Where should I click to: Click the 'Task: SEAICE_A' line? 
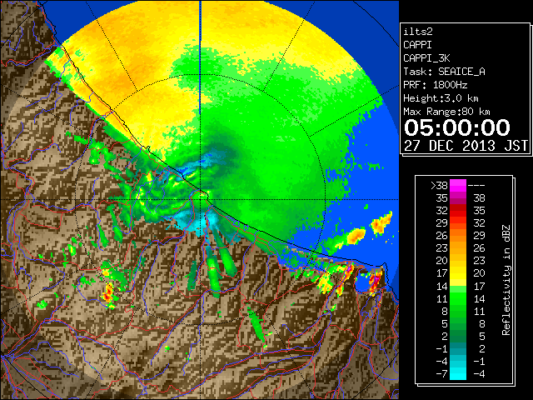coord(444,72)
